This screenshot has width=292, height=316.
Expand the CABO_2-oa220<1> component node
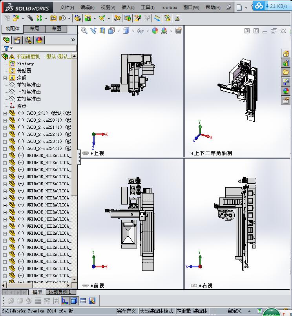tap(5, 121)
